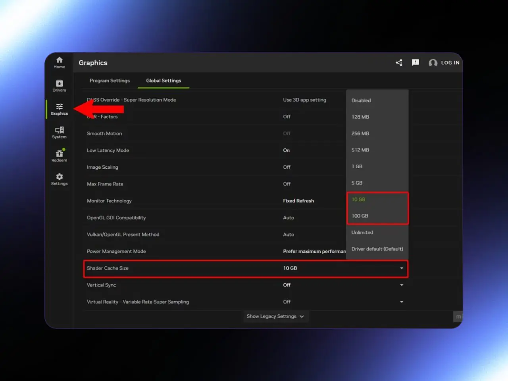
Task: Open the Drivers section icon
Action: coord(59,86)
